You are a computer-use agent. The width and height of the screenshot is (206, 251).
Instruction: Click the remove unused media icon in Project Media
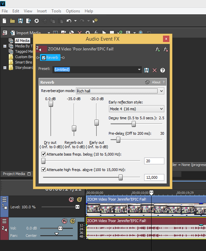5,33
